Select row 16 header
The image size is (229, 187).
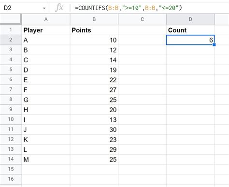tap(11, 179)
